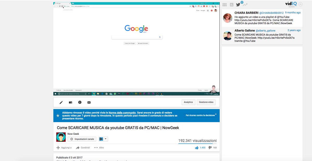Viewport: 312px width, 161px height.
Task: Click the File Explorer folder icon in video taskbar
Action: pyautogui.click(x=98, y=93)
